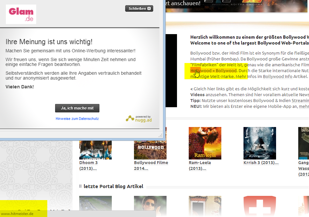Open the aerial view blog thumbnail

coord(96,203)
